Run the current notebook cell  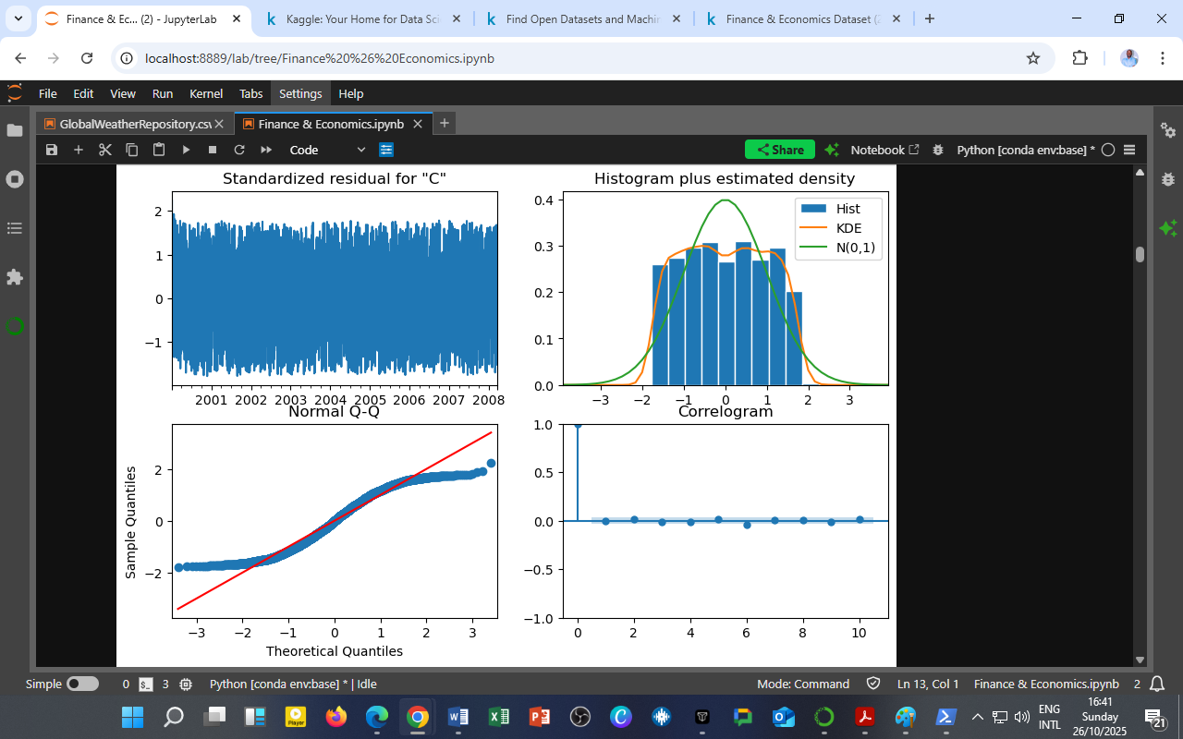point(186,149)
